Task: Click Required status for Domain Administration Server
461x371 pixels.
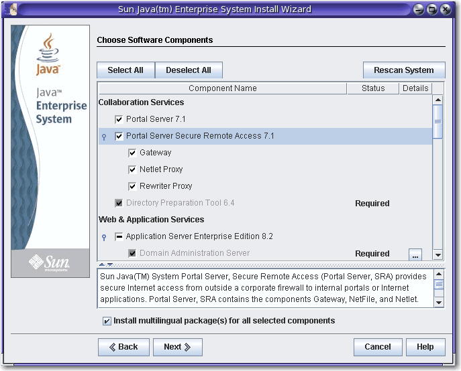Action: [x=372, y=254]
